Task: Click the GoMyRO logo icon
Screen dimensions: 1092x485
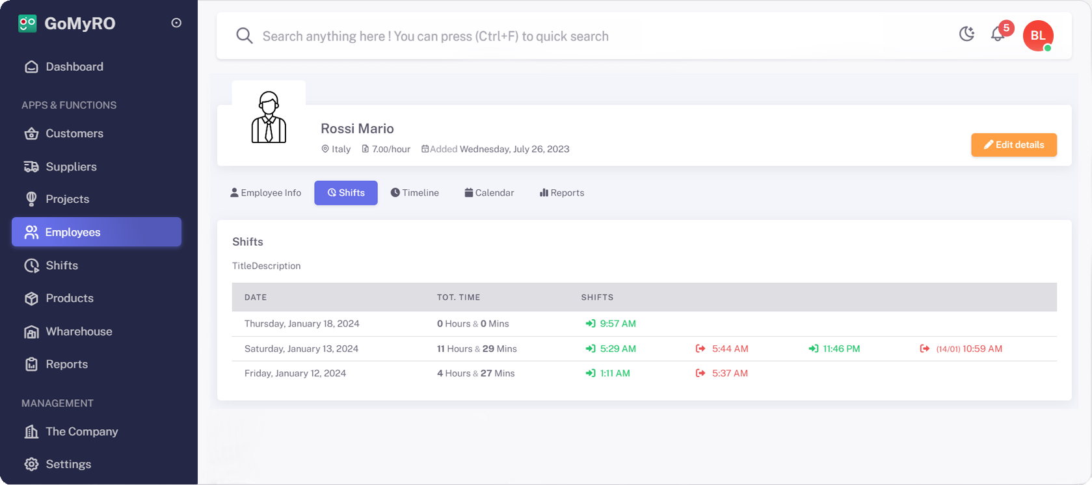Action: click(27, 23)
